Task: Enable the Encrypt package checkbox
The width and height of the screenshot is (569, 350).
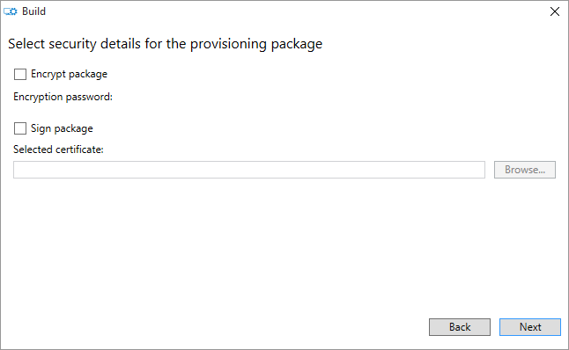Action: click(x=20, y=74)
